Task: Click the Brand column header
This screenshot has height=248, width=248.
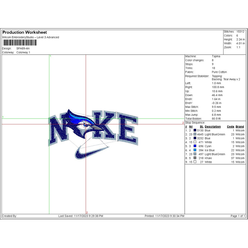Action: point(240,126)
